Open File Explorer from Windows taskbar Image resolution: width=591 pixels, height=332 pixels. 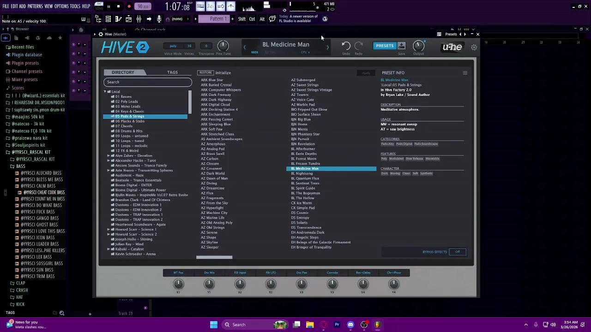coord(310,325)
